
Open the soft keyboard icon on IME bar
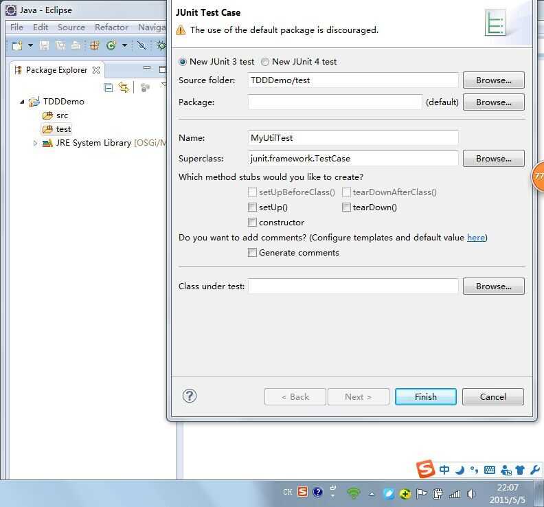[x=490, y=471]
